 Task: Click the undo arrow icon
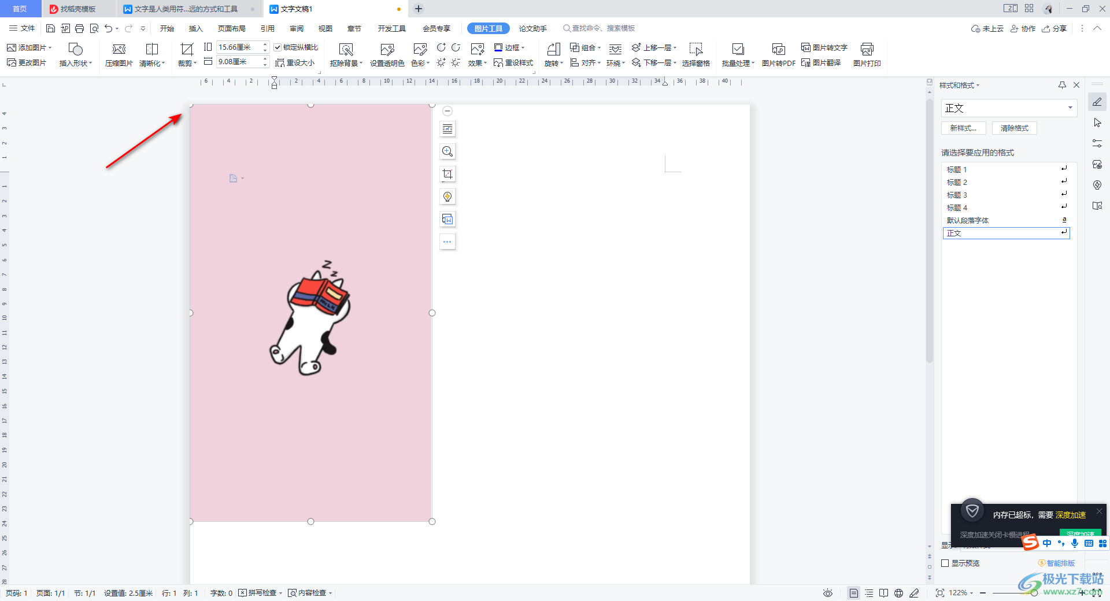pyautogui.click(x=108, y=28)
